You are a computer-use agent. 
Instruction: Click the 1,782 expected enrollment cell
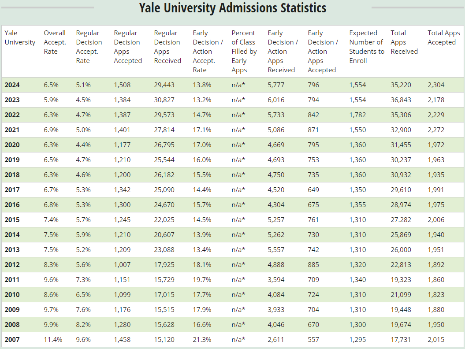(x=357, y=115)
